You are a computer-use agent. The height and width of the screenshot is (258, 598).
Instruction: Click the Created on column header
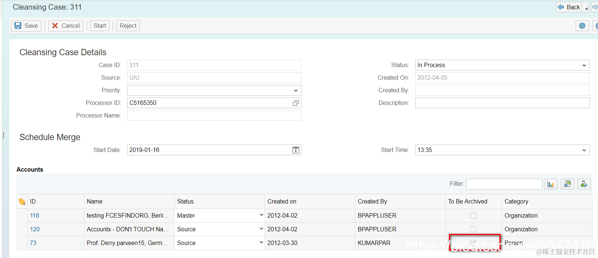pos(310,202)
